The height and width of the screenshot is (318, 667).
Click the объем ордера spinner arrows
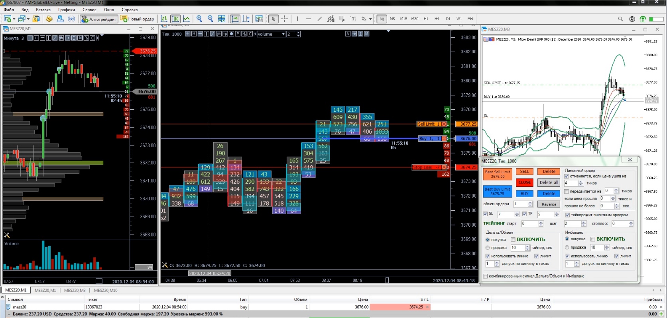[x=530, y=204]
